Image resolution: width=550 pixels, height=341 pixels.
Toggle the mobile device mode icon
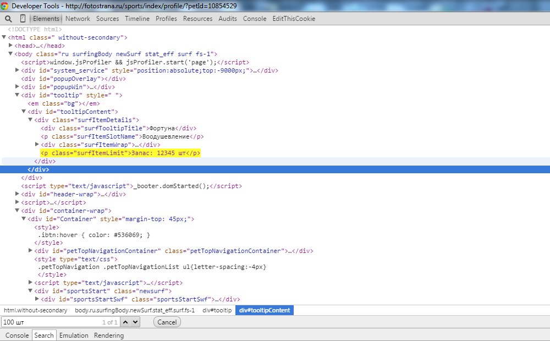tap(23, 19)
